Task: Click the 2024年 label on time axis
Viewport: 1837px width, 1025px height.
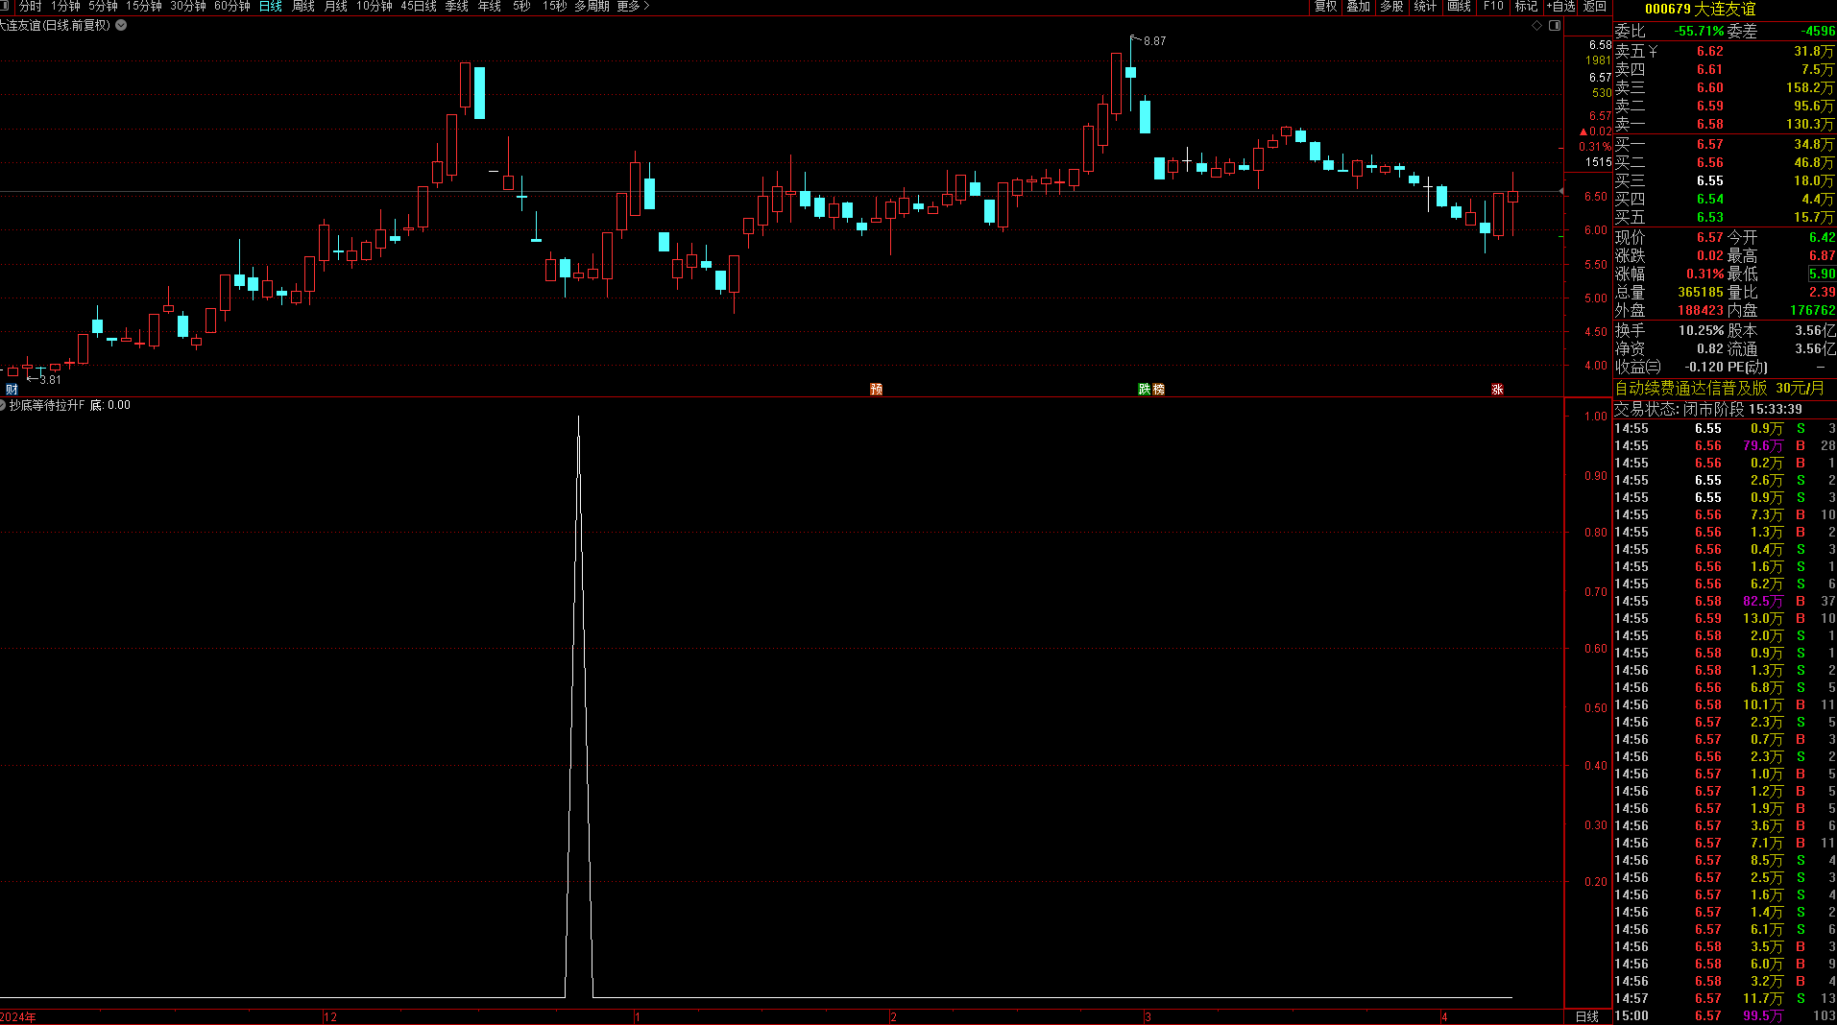Action: pos(18,1017)
